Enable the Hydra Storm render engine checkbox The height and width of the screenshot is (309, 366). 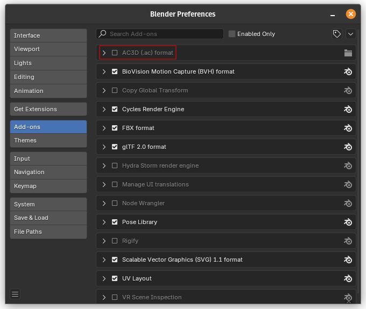[x=115, y=166]
